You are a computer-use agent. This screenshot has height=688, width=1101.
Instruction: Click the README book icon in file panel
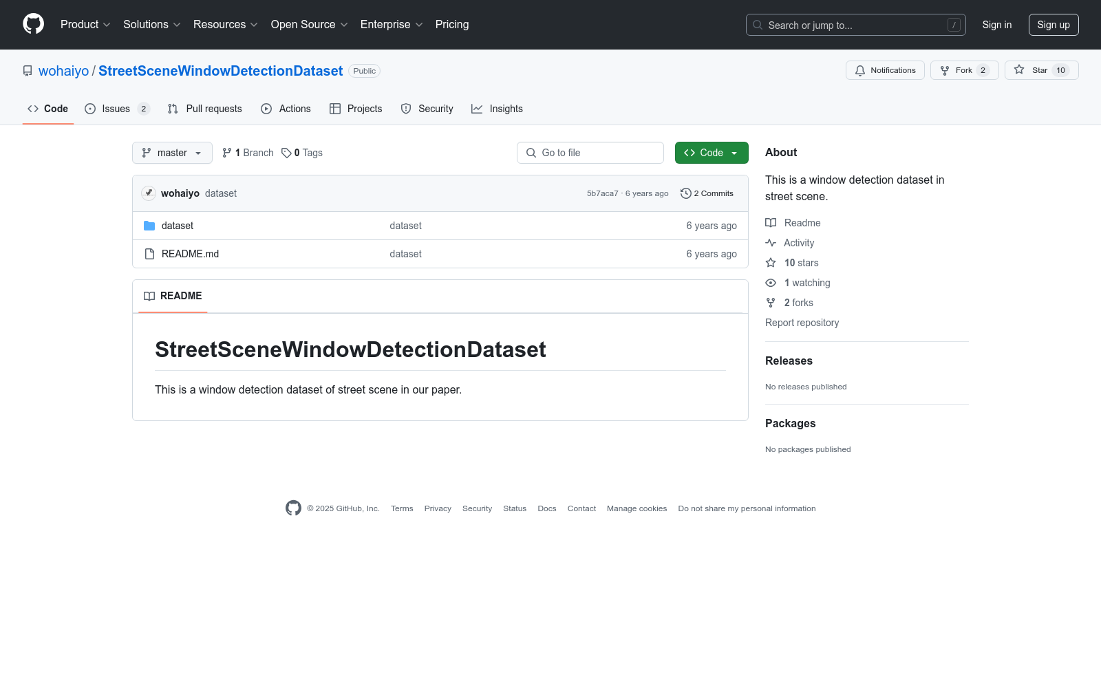click(149, 296)
